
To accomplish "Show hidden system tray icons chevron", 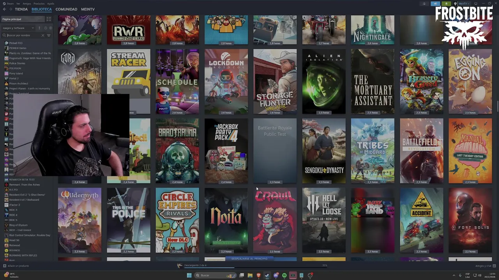I will coord(454,275).
